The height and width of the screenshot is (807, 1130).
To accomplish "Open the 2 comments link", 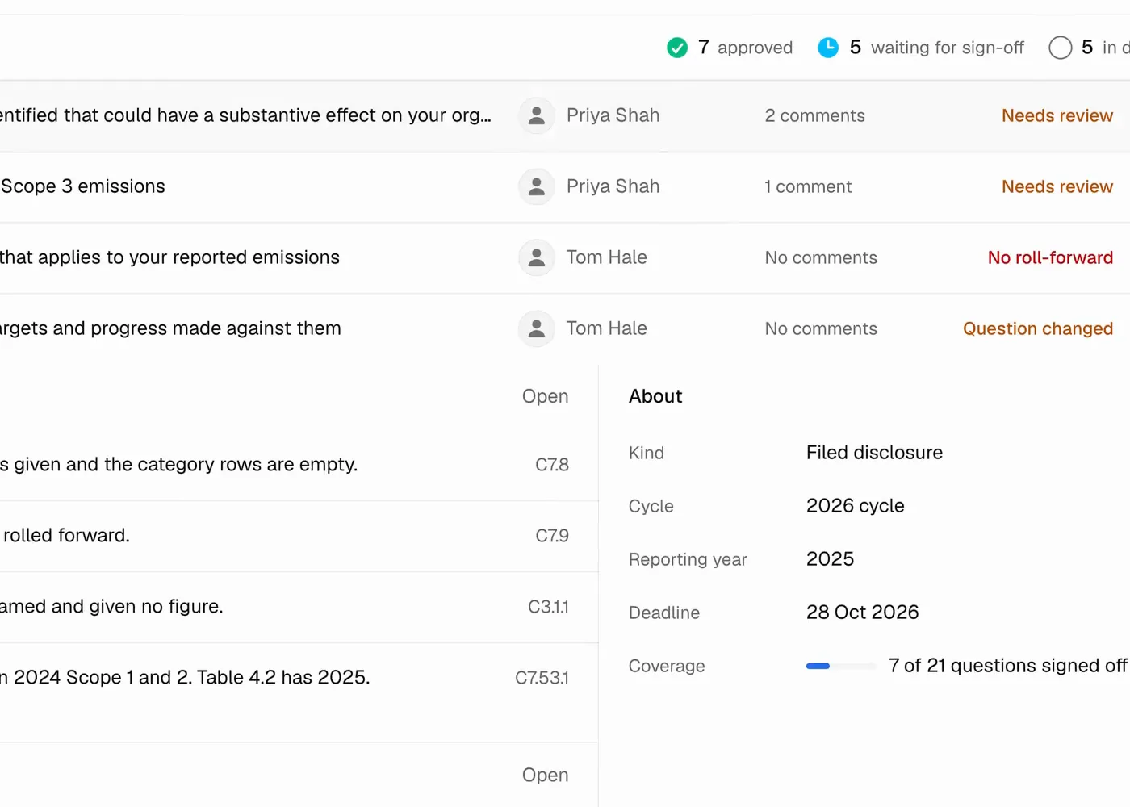I will tap(815, 116).
